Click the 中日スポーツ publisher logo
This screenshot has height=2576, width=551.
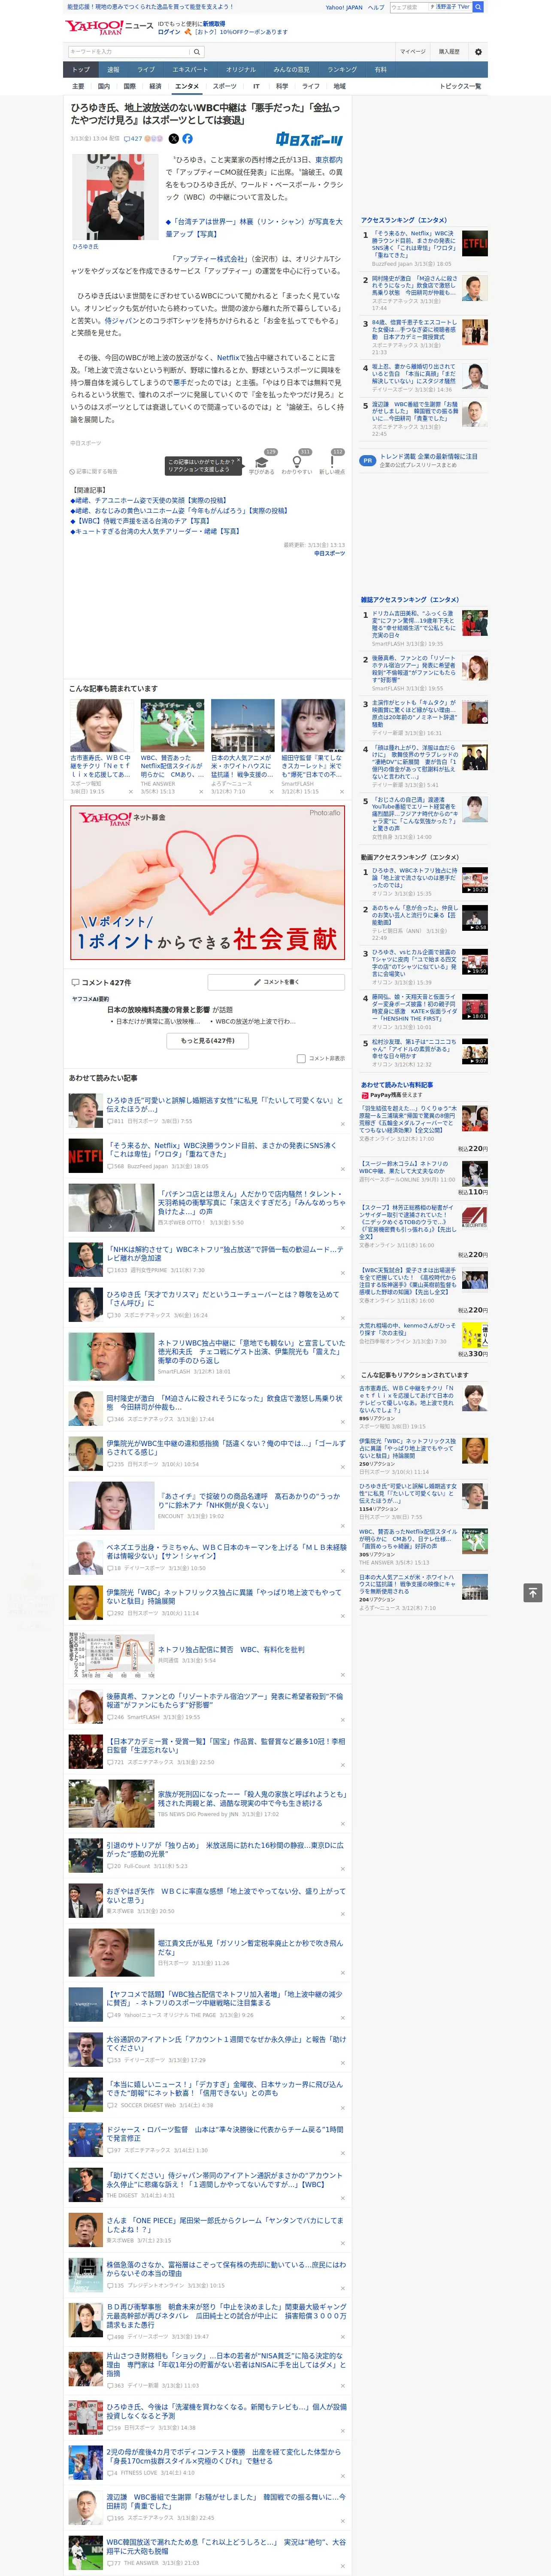tap(310, 140)
